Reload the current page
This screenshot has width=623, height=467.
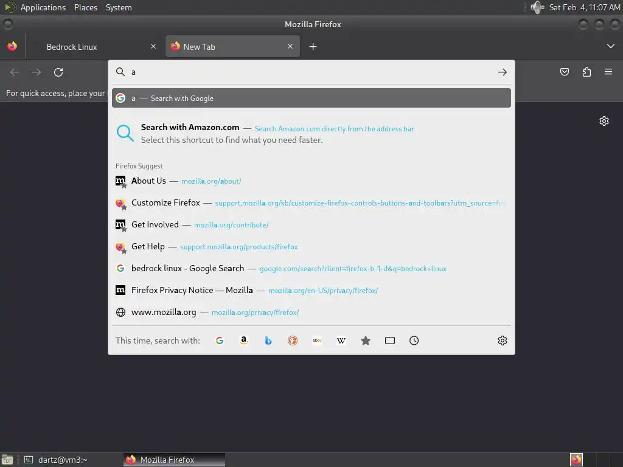pos(58,72)
